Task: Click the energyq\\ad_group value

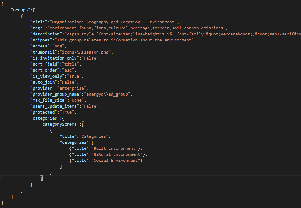Action: [107, 94]
